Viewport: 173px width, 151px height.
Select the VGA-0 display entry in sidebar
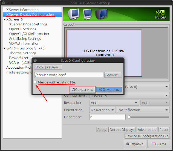click(x=21, y=63)
